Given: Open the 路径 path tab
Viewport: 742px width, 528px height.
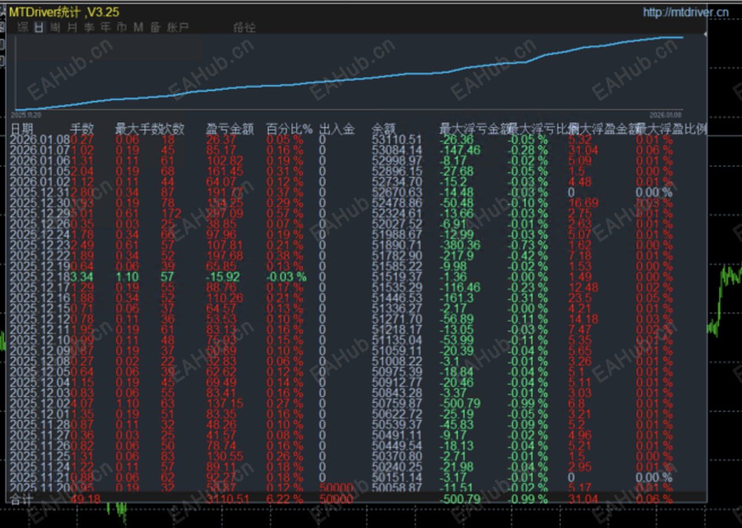Looking at the screenshot, I should coord(245,27).
